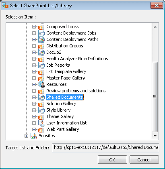Select the Resources list
165x169 pixels.
(x=56, y=84)
